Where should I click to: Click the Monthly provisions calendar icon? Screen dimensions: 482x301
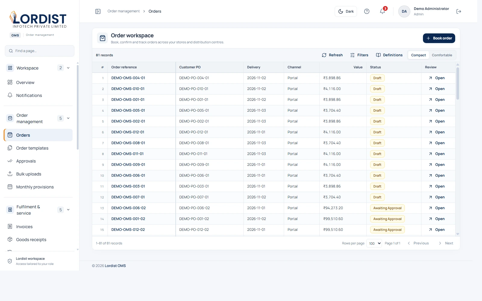[10, 187]
